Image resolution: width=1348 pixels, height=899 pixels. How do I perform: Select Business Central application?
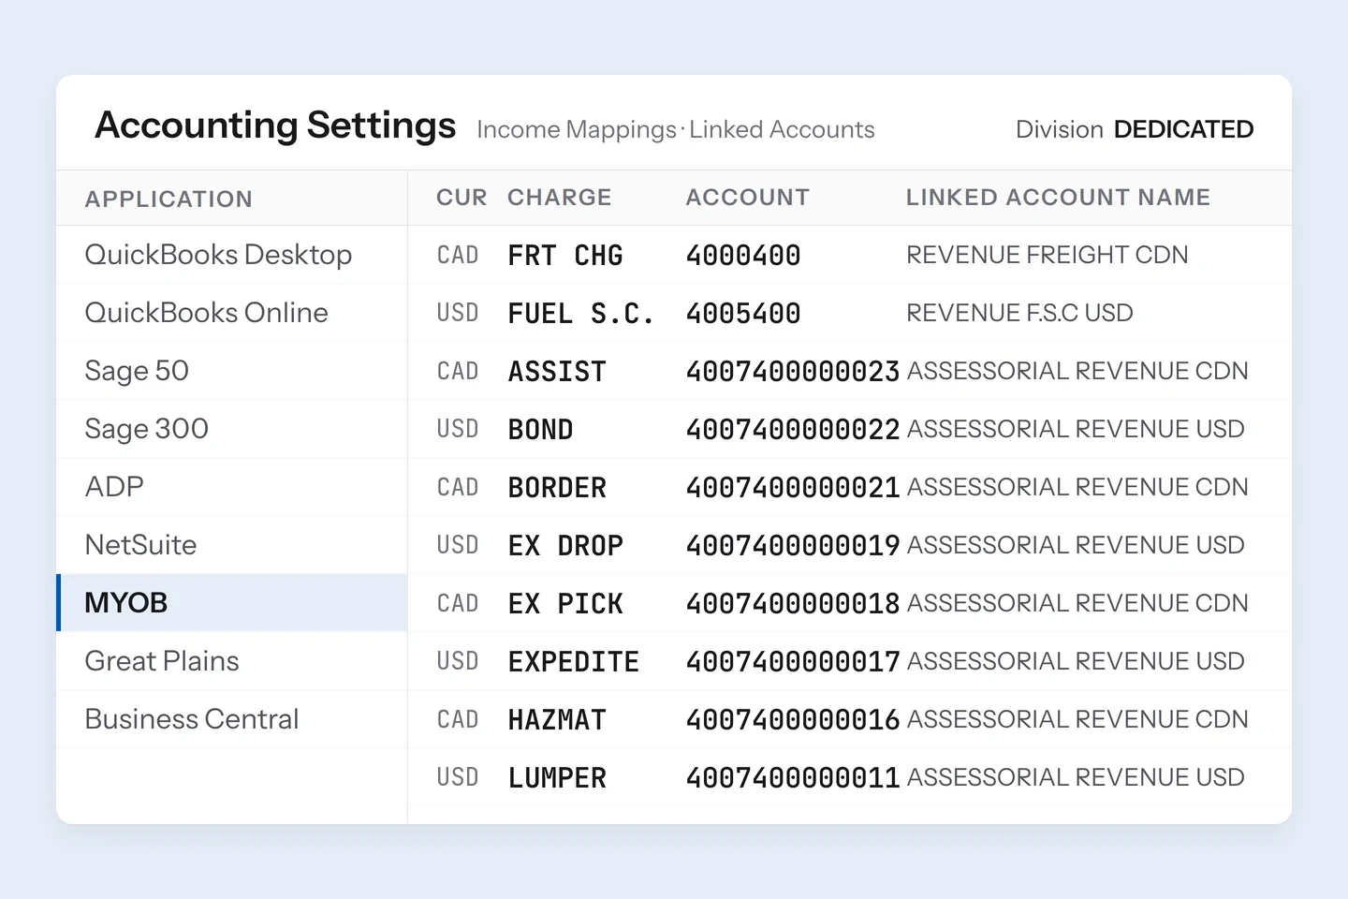pos(231,719)
